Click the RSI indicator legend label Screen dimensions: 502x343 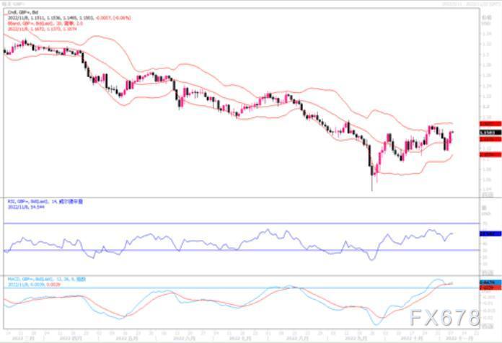[x=45, y=202]
